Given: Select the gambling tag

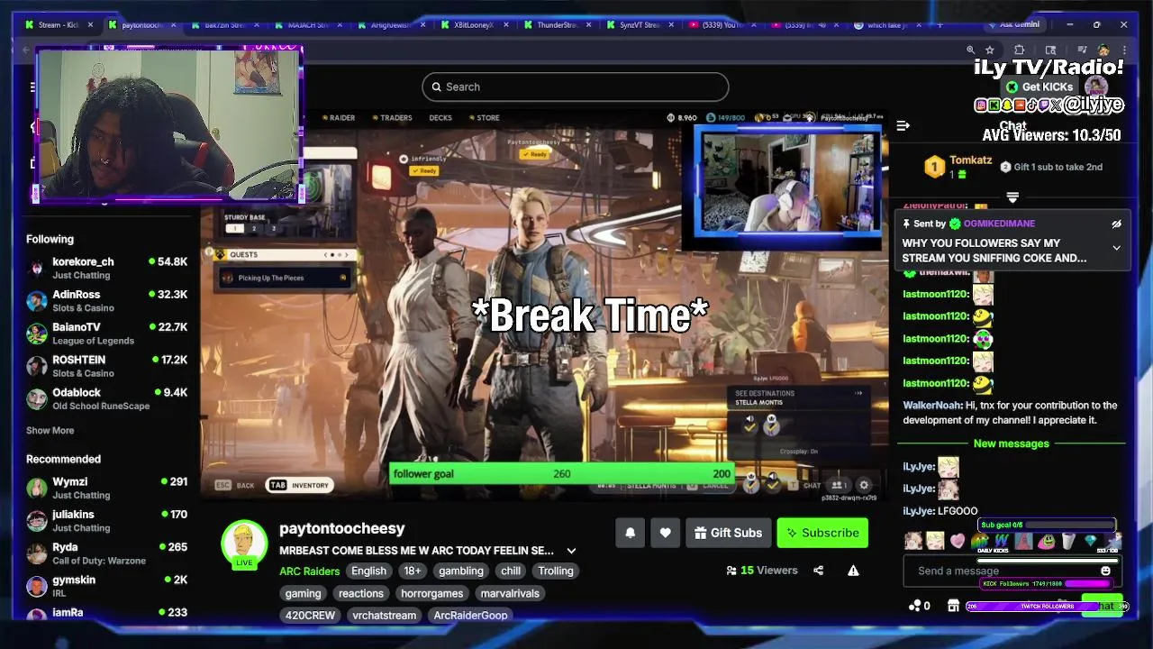Looking at the screenshot, I should pos(461,571).
